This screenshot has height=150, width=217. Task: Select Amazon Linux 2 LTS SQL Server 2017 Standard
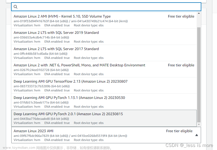click(104, 53)
